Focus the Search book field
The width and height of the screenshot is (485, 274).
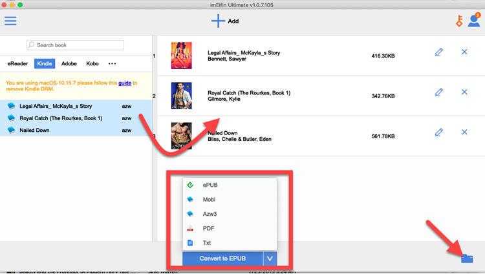(75, 45)
